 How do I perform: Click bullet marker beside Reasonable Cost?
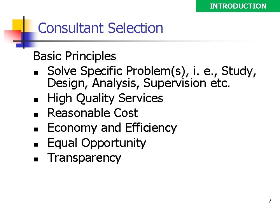(x=36, y=115)
